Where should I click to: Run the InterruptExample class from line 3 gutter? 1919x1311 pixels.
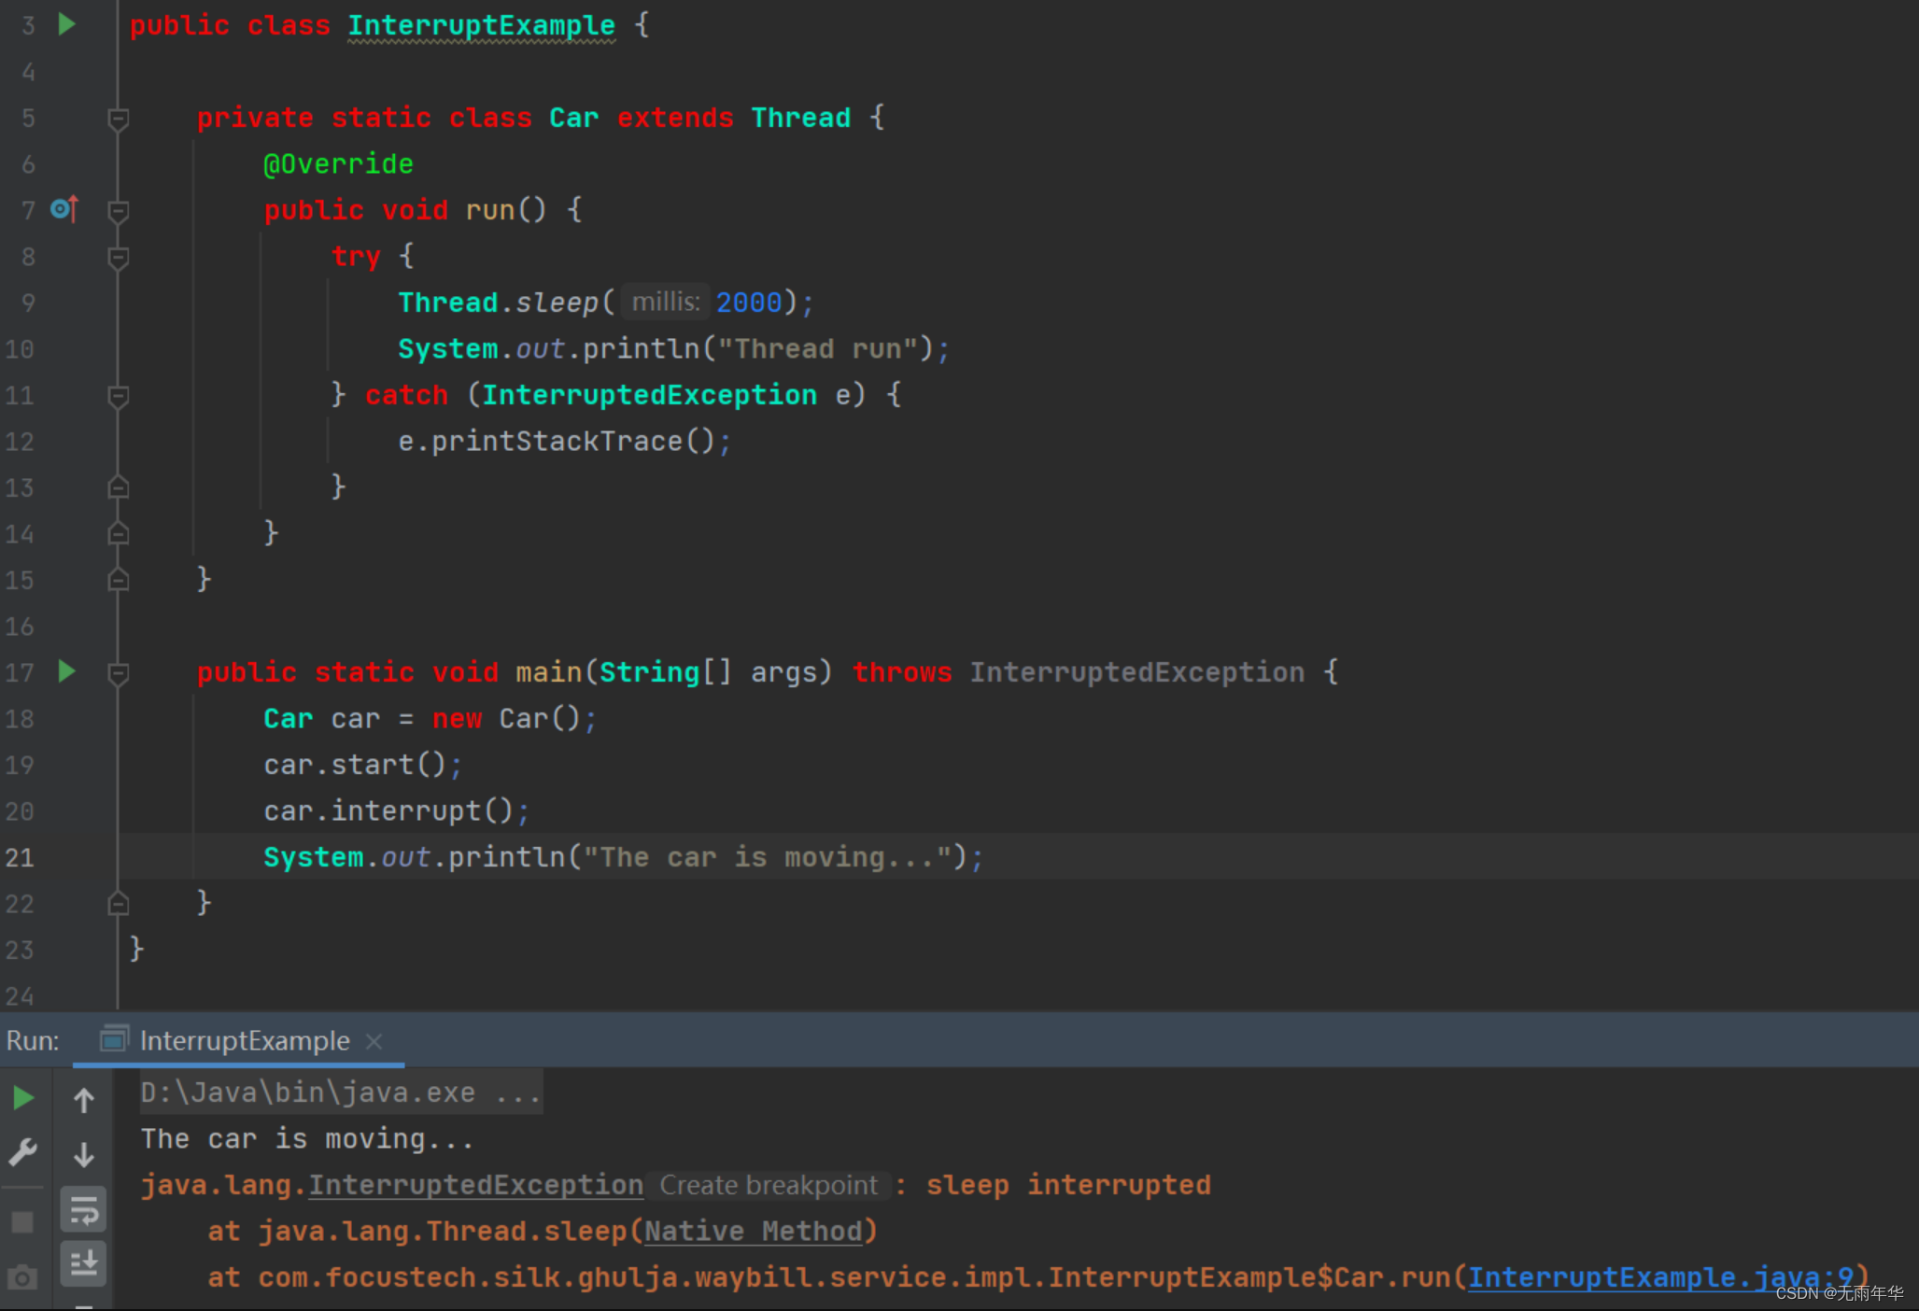66,24
